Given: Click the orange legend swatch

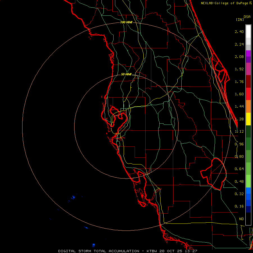Looking at the screenshot, I should click(248, 107).
